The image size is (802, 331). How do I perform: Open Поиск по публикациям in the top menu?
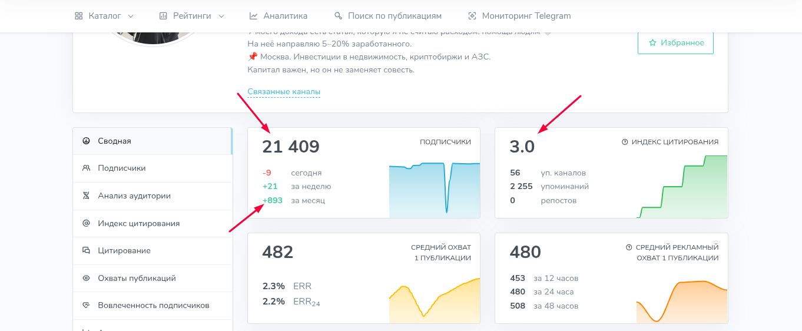coord(387,16)
